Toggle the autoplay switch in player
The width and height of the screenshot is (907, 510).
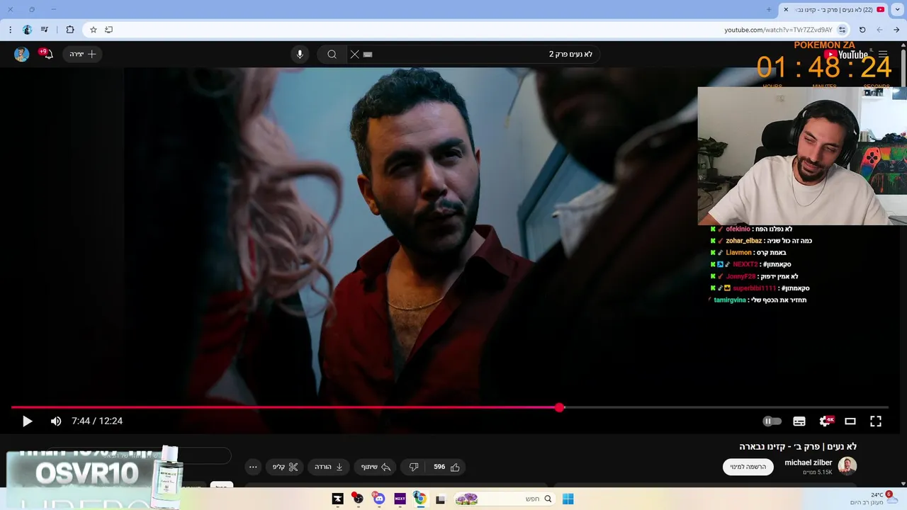pos(772,421)
